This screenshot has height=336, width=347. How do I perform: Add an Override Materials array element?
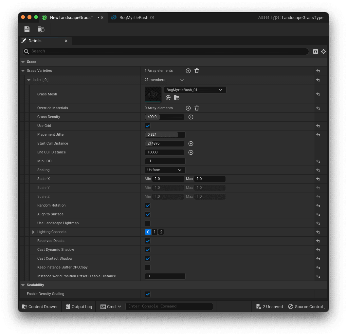(x=188, y=108)
